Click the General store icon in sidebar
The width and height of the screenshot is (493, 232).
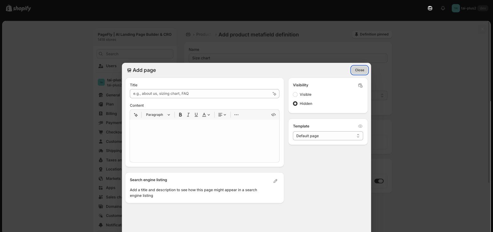101,95
